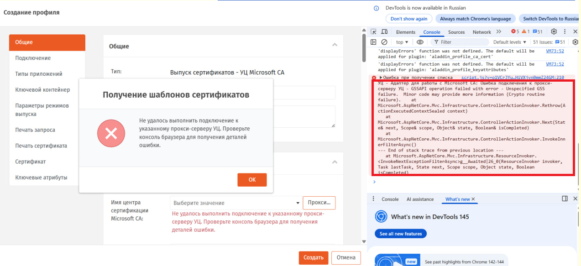Toggle the drawer dock icon beside What's new
The image size is (581, 266).
click(565, 199)
